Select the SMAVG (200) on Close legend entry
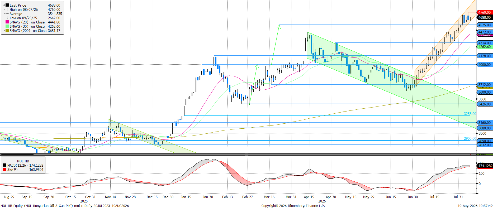493x208 pixels. (x=35, y=31)
